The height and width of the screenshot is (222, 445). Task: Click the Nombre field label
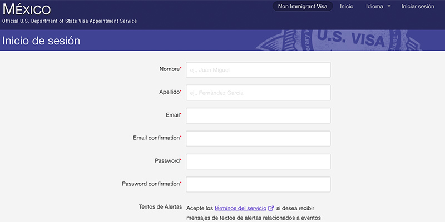coord(170,69)
